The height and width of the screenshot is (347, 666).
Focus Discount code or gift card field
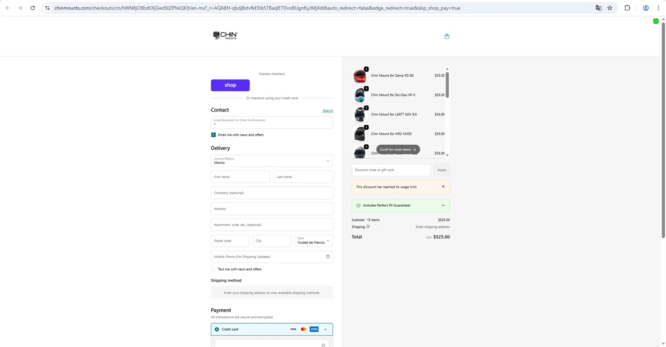click(x=391, y=170)
